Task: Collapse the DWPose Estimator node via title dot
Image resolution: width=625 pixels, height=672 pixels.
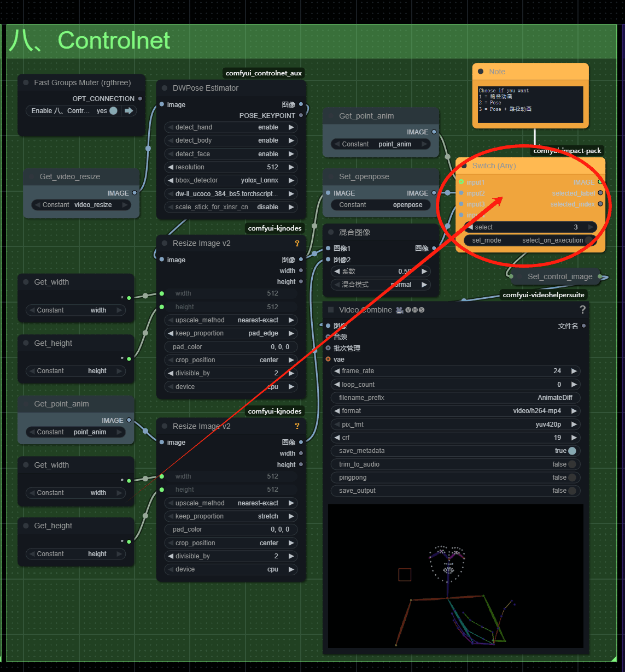Action: [164, 88]
